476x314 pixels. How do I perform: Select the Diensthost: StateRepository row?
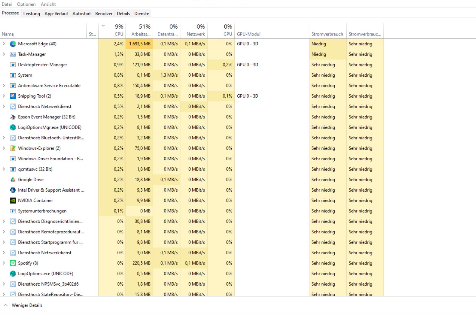pos(192,294)
